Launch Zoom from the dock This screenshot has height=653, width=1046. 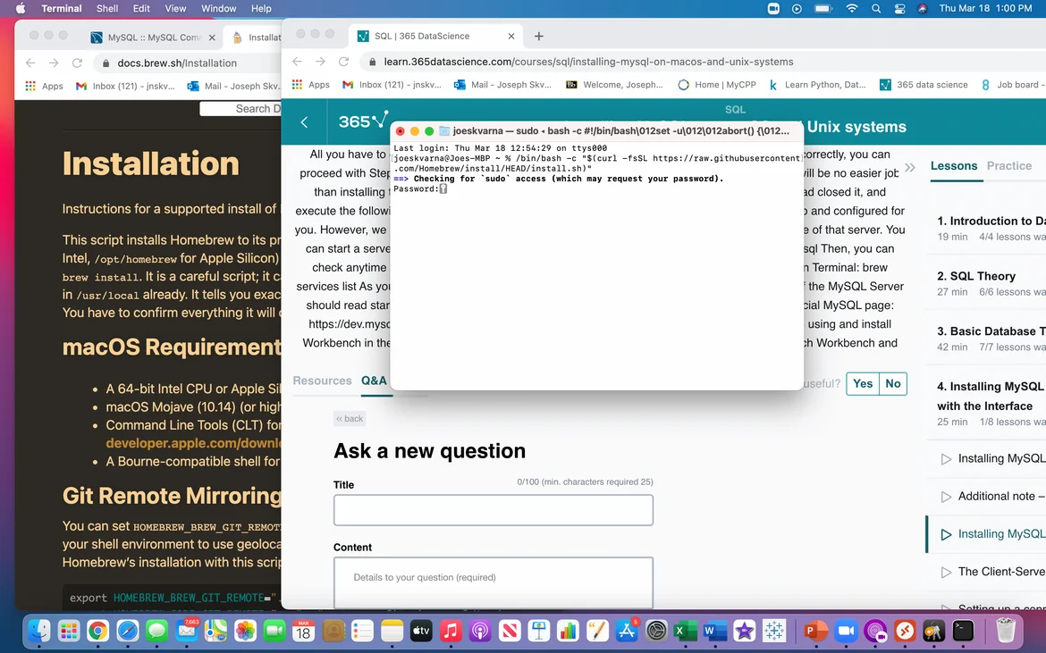point(845,632)
